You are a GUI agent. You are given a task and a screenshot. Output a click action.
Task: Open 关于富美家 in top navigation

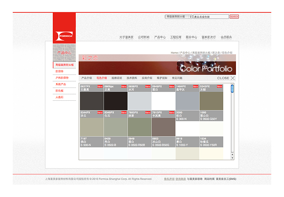[126, 37]
